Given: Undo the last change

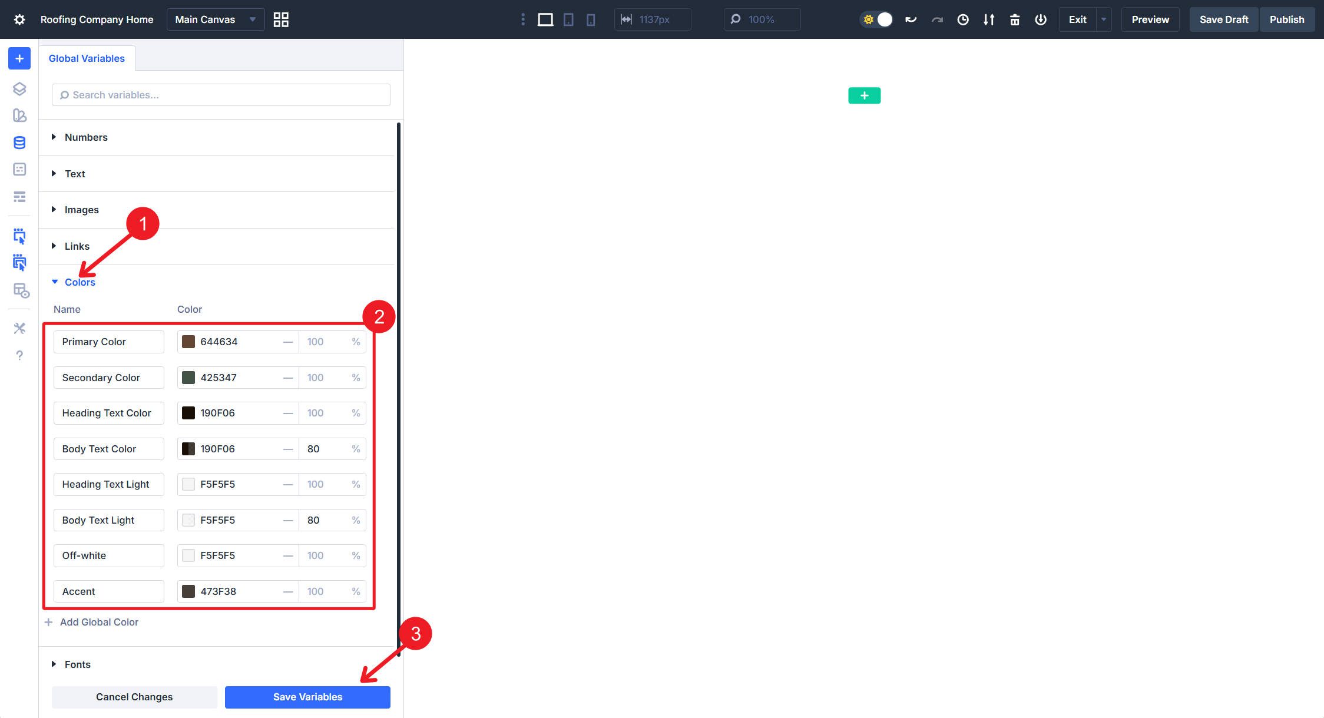Looking at the screenshot, I should [911, 19].
